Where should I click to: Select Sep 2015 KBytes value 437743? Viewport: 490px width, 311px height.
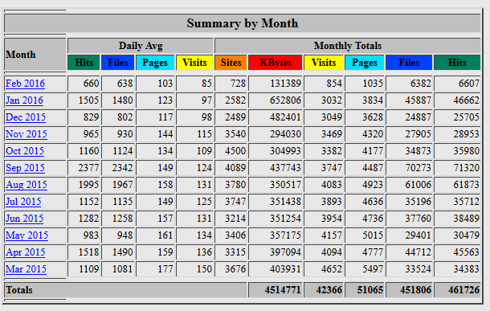[x=286, y=168]
